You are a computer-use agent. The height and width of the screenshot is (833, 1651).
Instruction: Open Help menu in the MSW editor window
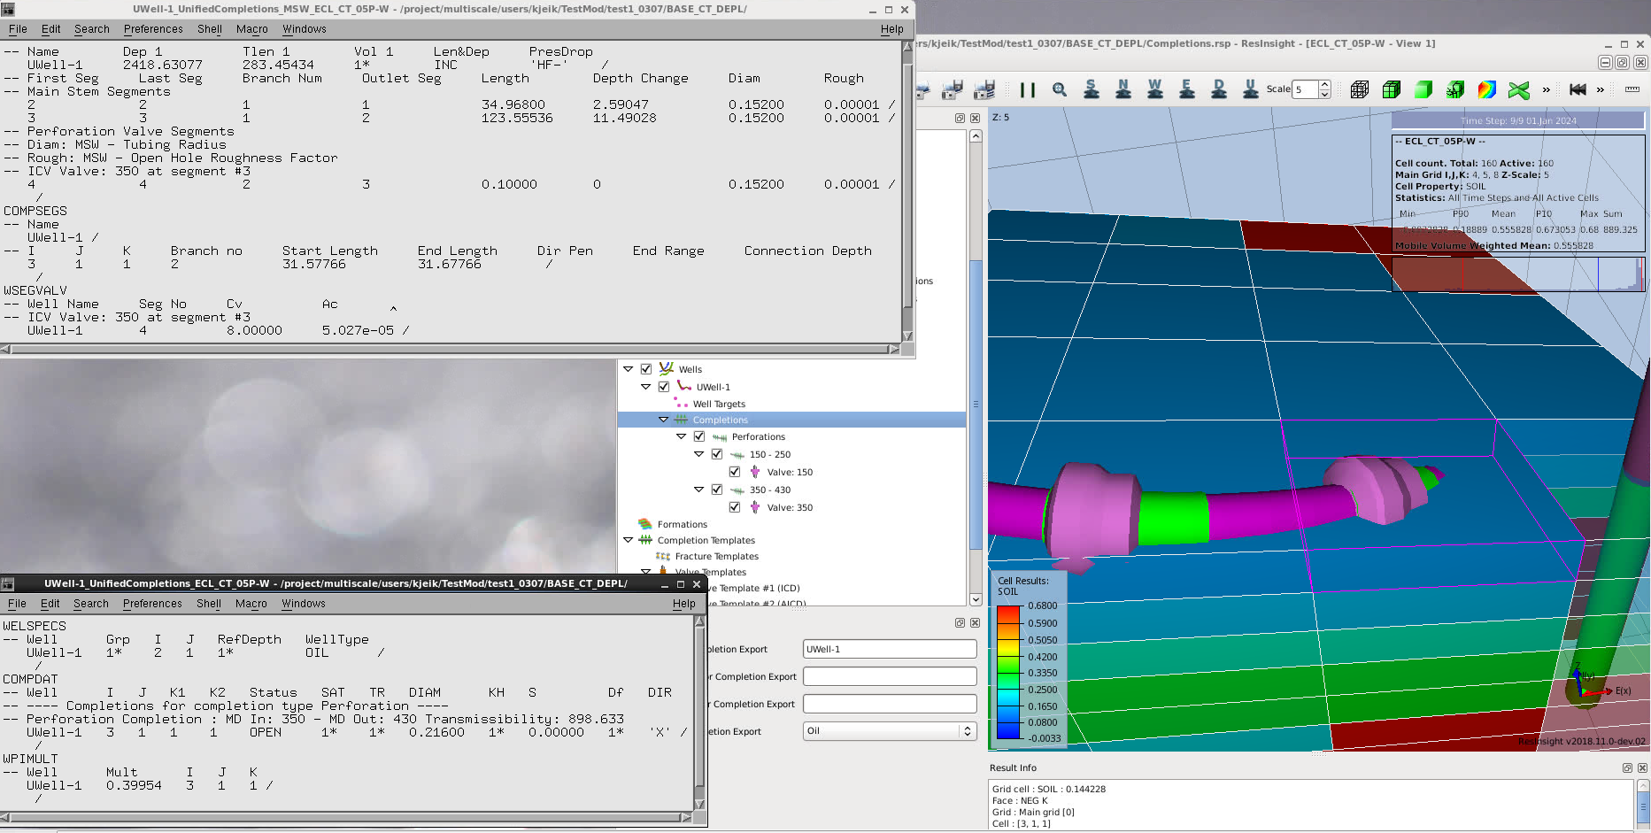(892, 29)
